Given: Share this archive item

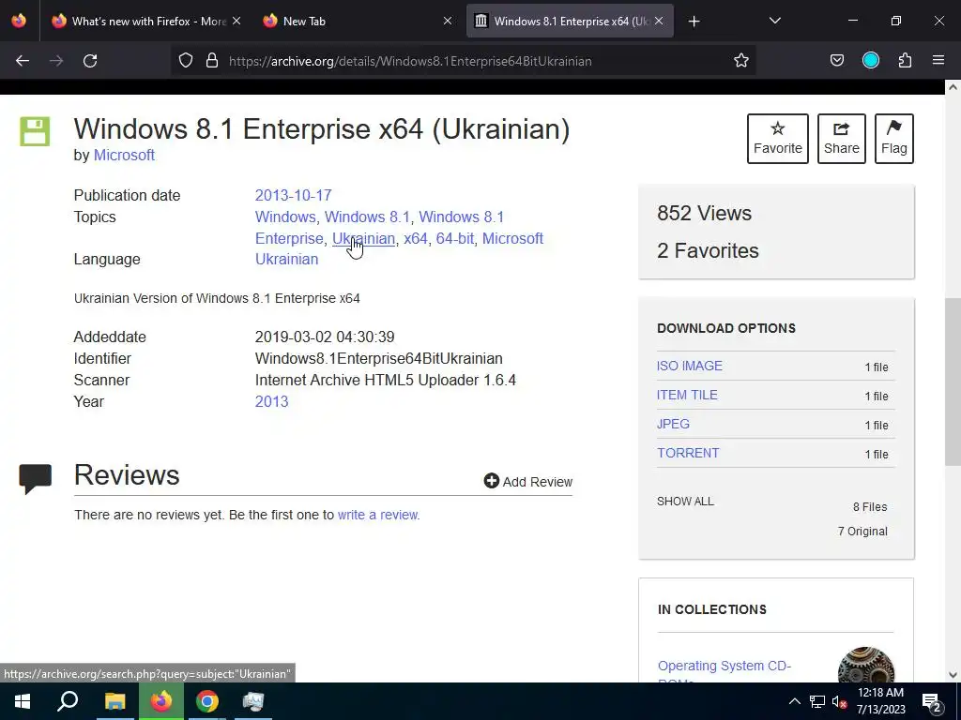Looking at the screenshot, I should [842, 139].
